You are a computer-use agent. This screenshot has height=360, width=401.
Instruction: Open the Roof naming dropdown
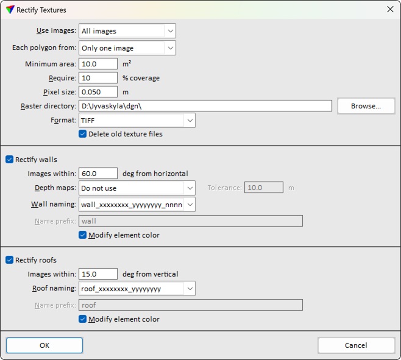pos(137,289)
